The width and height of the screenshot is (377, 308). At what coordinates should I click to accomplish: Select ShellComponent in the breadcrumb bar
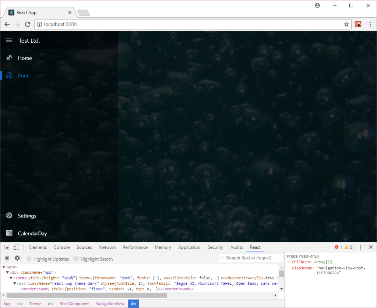74,304
